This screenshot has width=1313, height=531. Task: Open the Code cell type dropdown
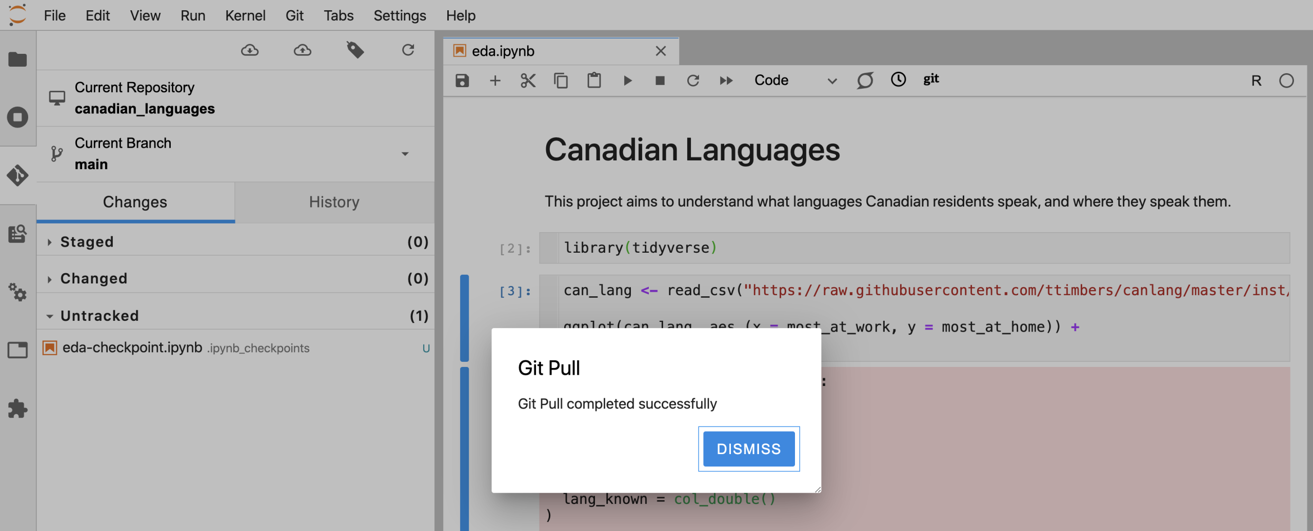click(795, 80)
